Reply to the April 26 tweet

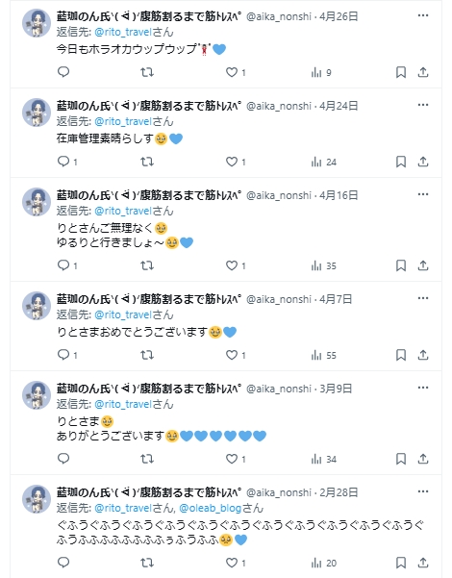pos(63,72)
